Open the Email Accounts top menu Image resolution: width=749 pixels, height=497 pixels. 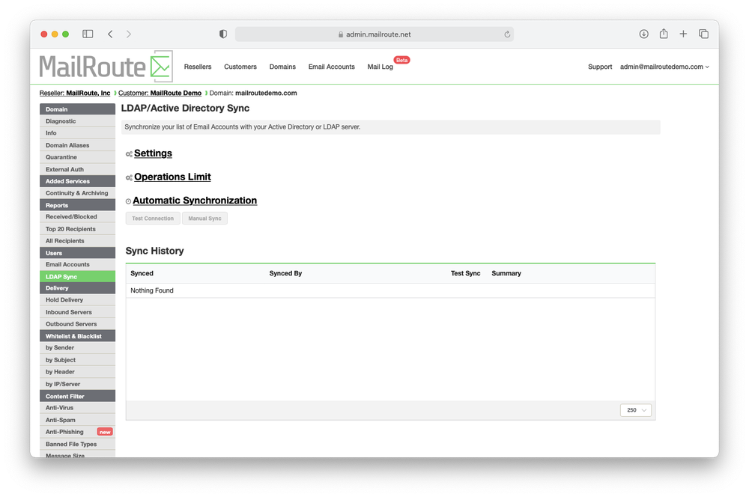[x=332, y=67]
